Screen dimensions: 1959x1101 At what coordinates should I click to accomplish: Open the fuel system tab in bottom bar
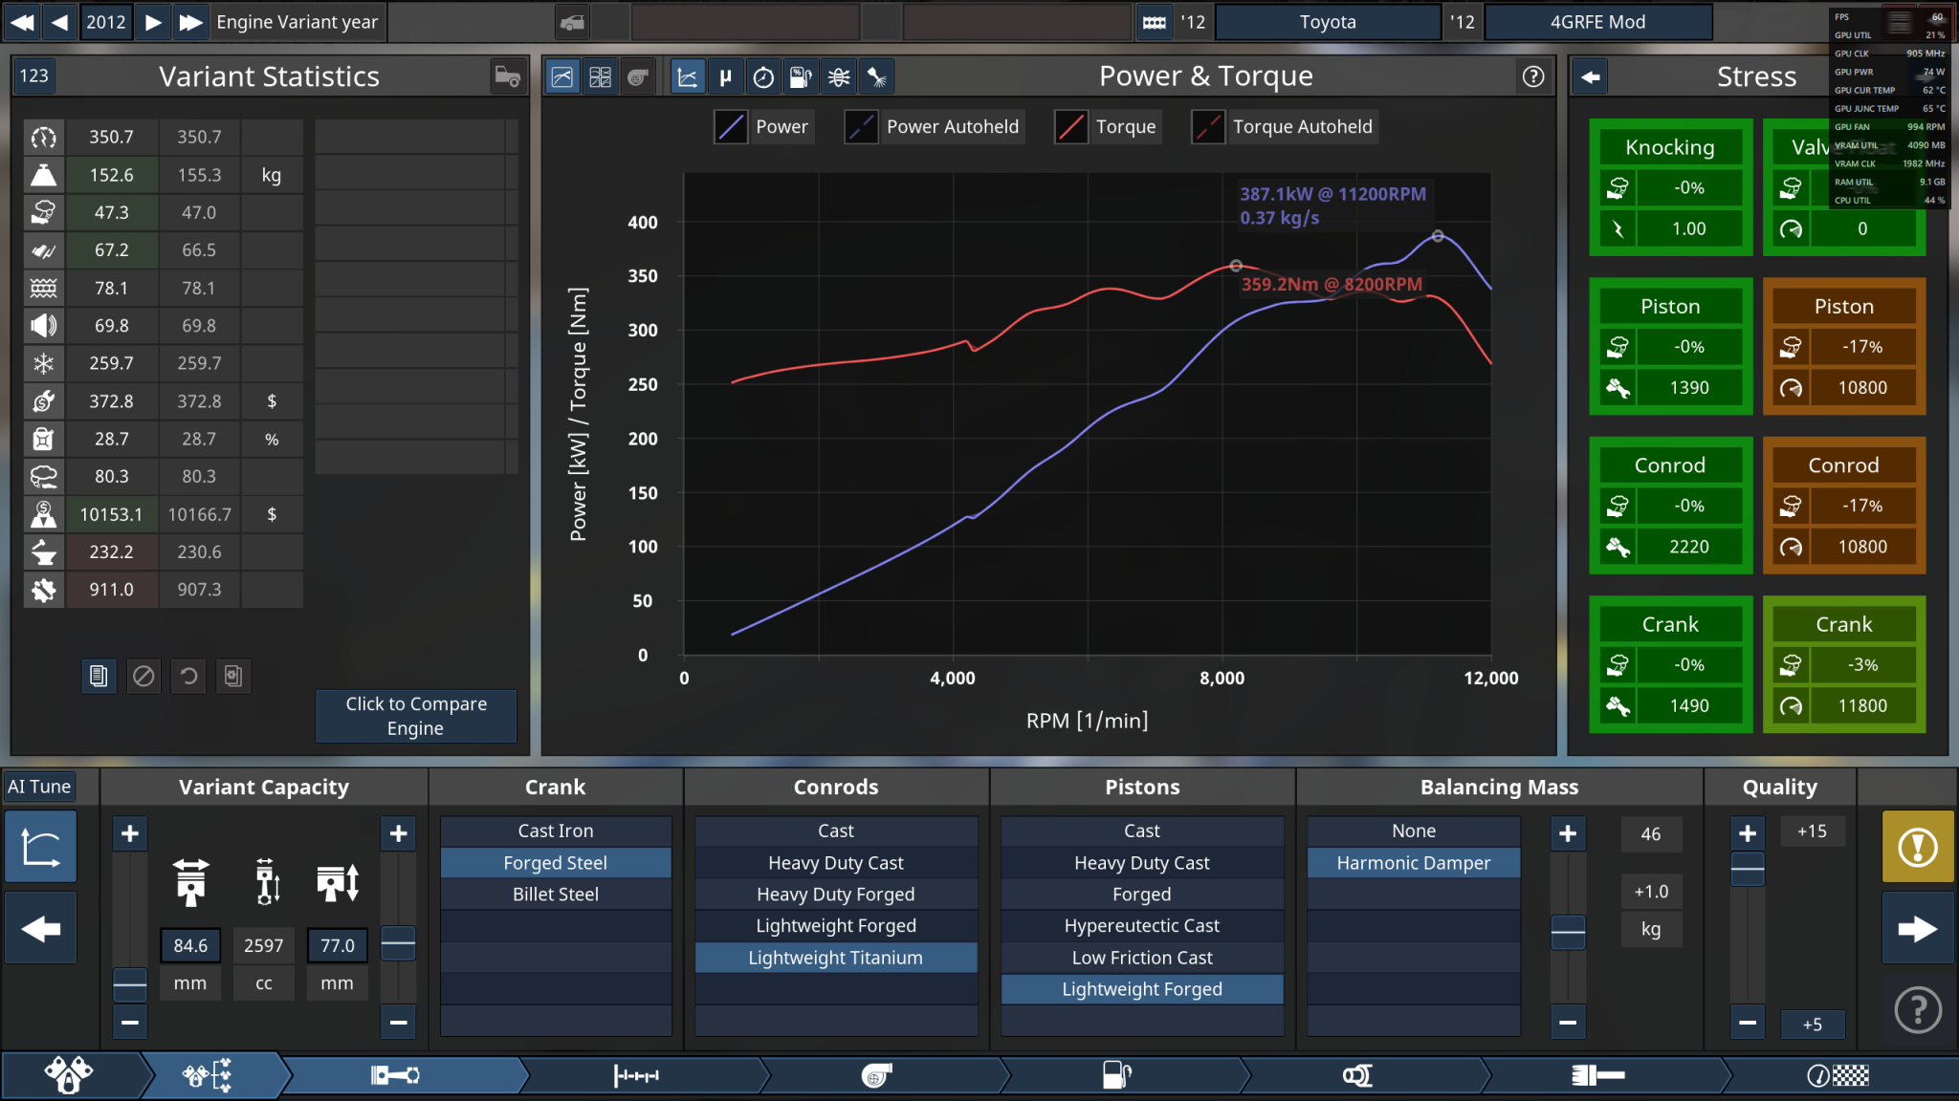1116,1076
